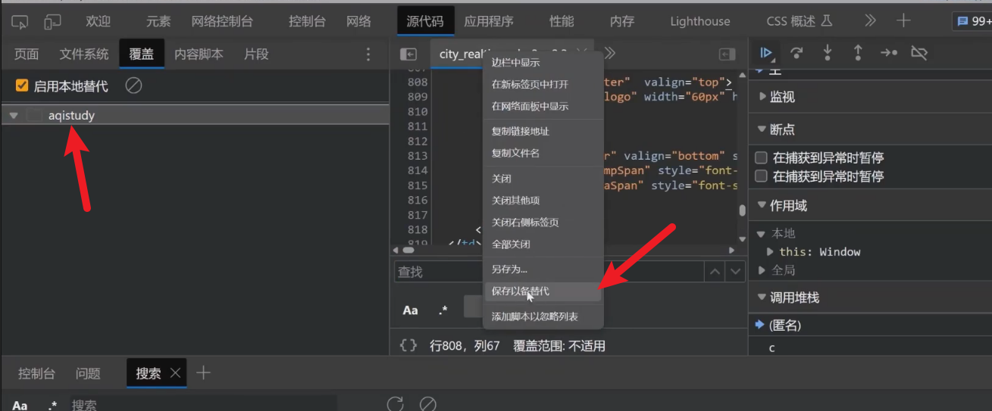Clear overrides configuration icon next to 启用本地替代
Image resolution: width=992 pixels, height=411 pixels.
pyautogui.click(x=133, y=86)
